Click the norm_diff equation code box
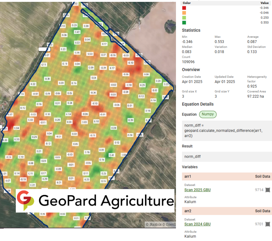This screenshot has width=272, height=241. click(226, 129)
